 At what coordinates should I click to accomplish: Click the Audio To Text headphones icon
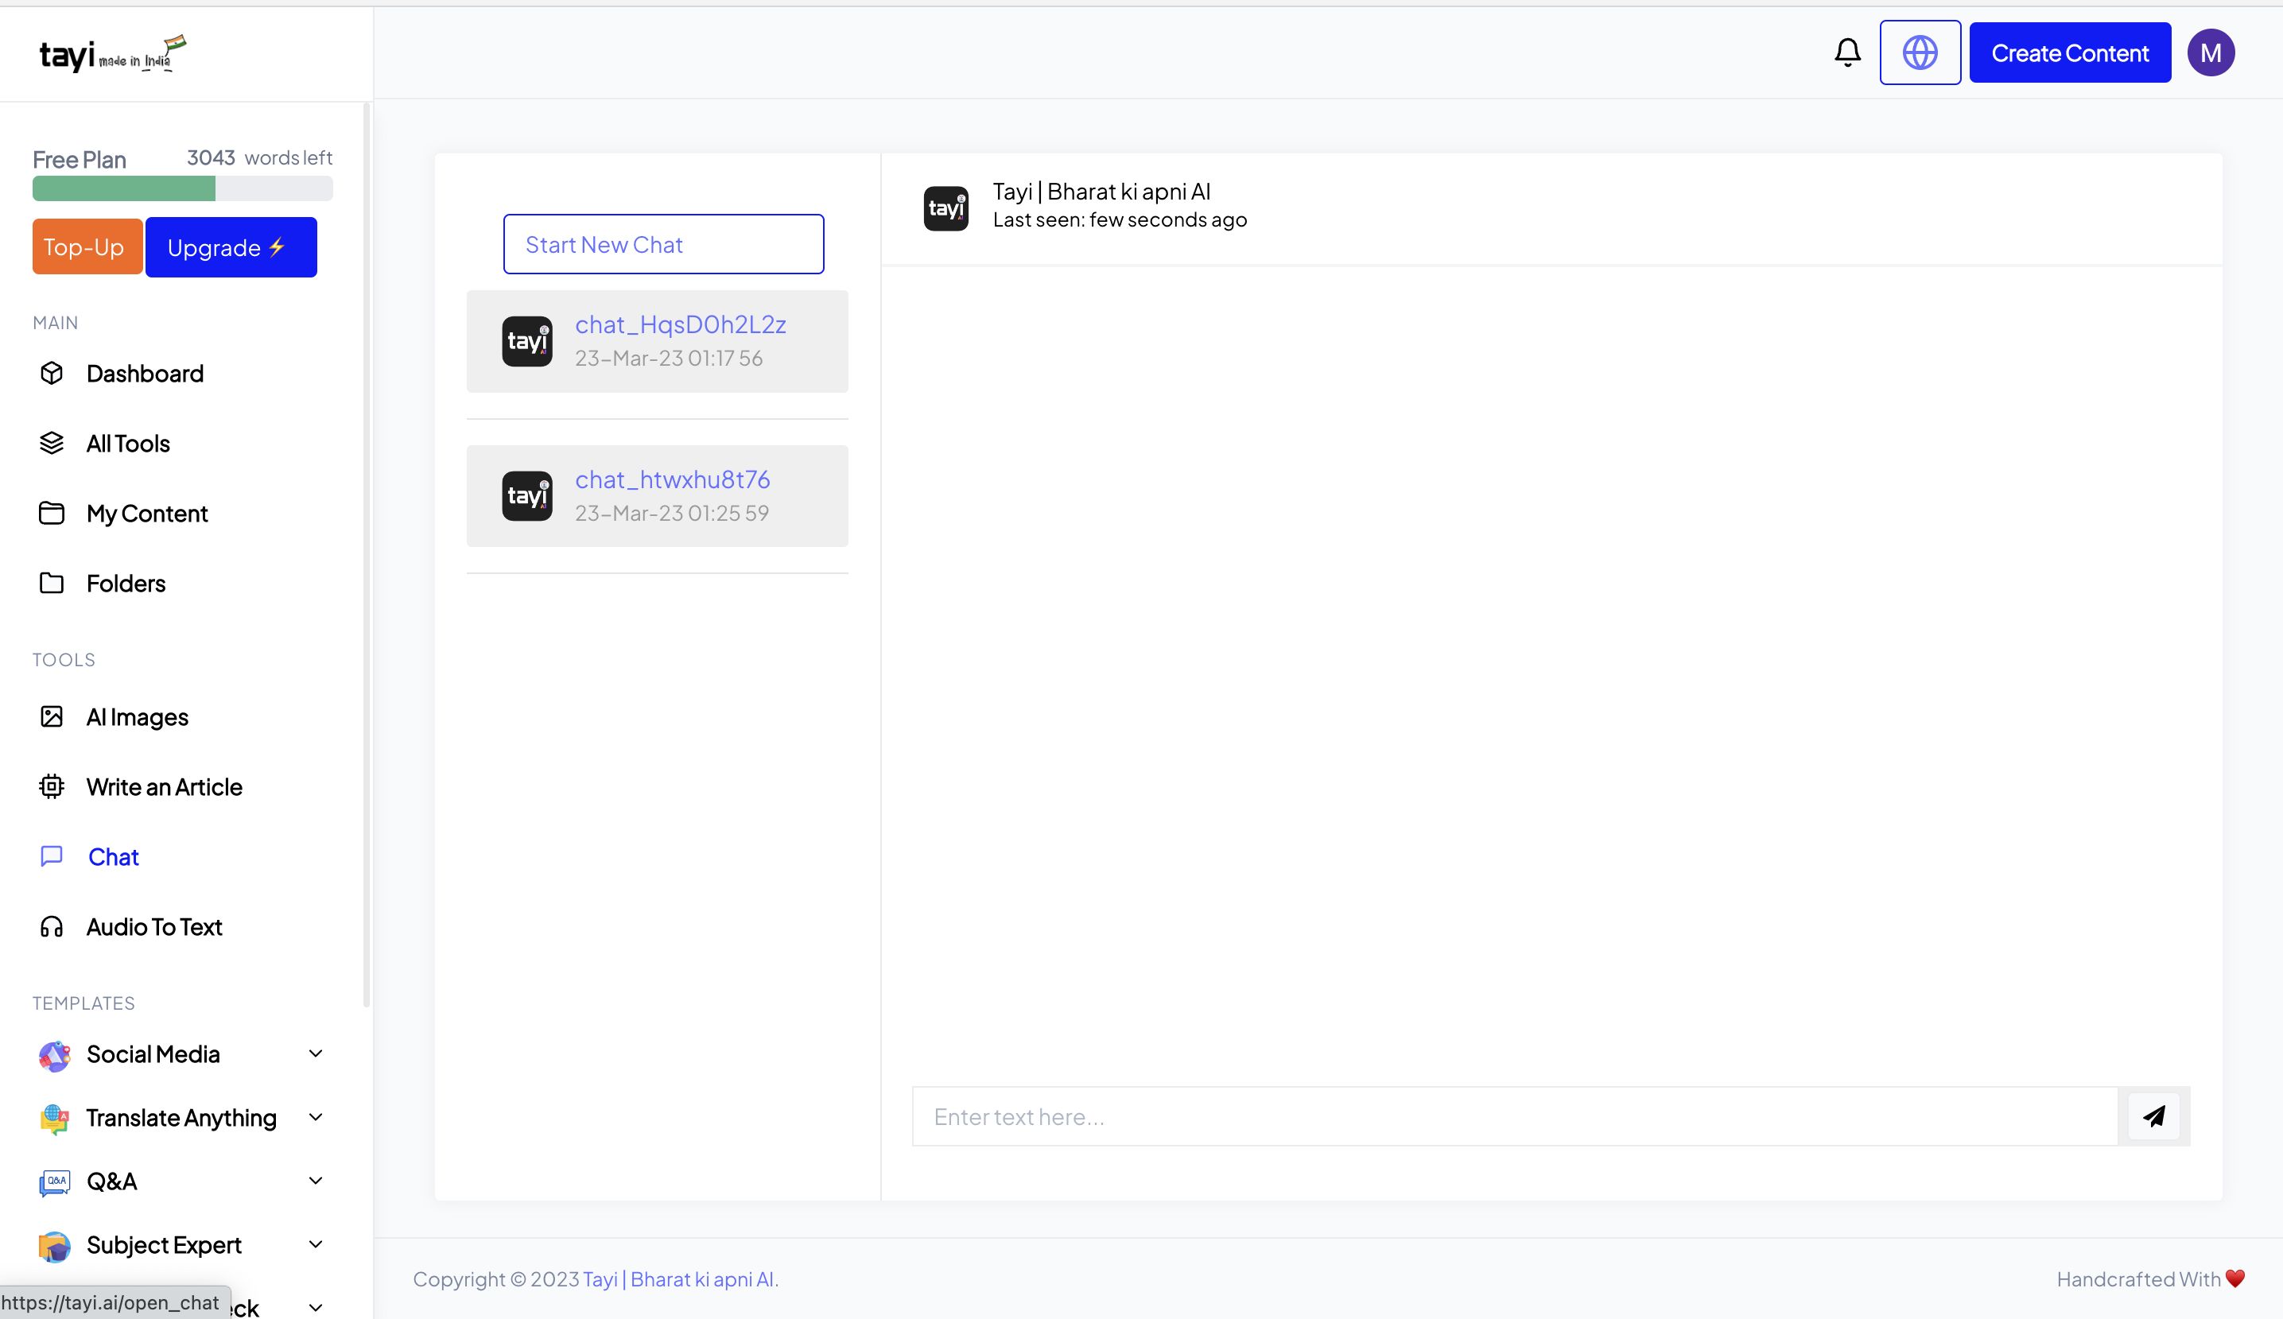[x=52, y=927]
